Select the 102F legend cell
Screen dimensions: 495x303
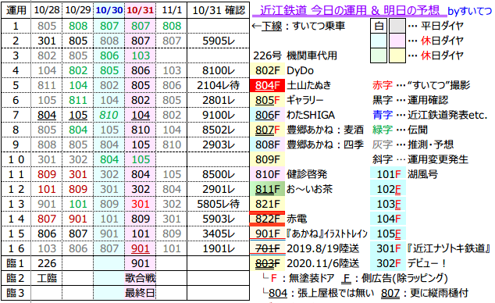coord(388,189)
